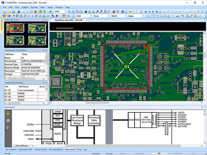Open the Tools menu
This screenshot has height=155, width=207.
coord(42,7)
